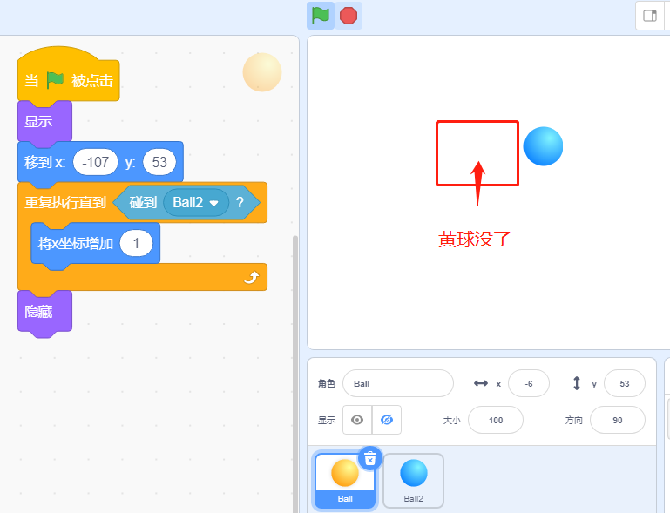
Task: Hide the sprite using the crossed eye icon
Action: point(387,420)
